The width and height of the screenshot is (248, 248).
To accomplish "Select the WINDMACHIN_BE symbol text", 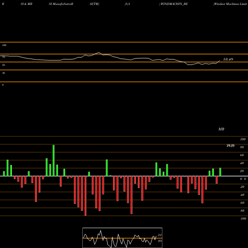I will (x=174, y=4).
